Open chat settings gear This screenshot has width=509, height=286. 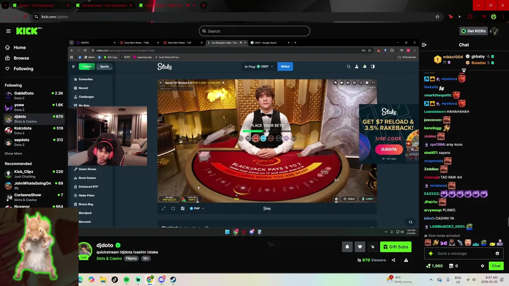pos(482,266)
